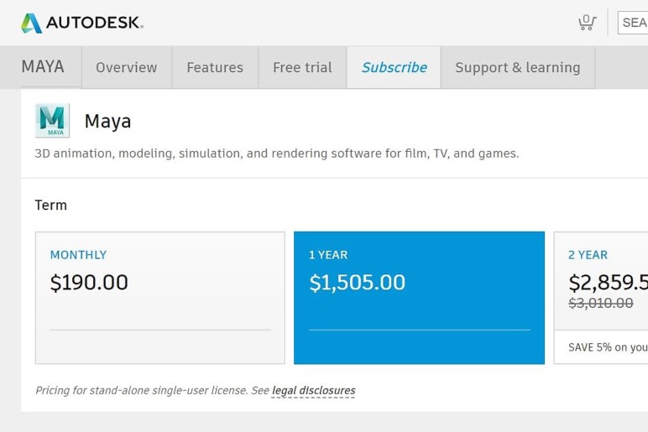Open the Overview tab
648x432 pixels.
(126, 68)
